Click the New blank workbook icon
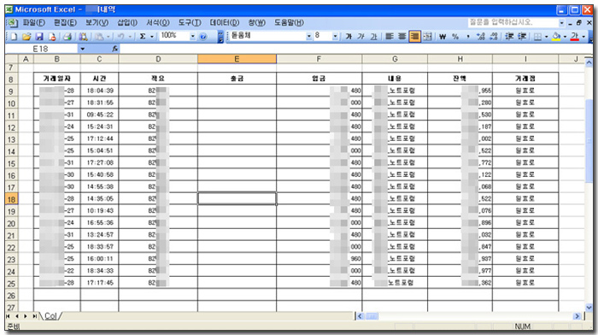This screenshot has height=335, width=598. coord(14,37)
